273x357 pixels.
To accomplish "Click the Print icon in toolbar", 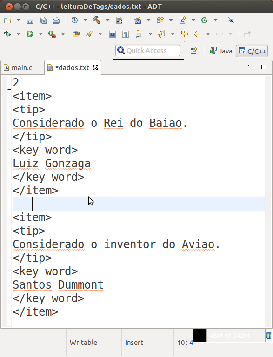I will pyautogui.click(x=56, y=20).
